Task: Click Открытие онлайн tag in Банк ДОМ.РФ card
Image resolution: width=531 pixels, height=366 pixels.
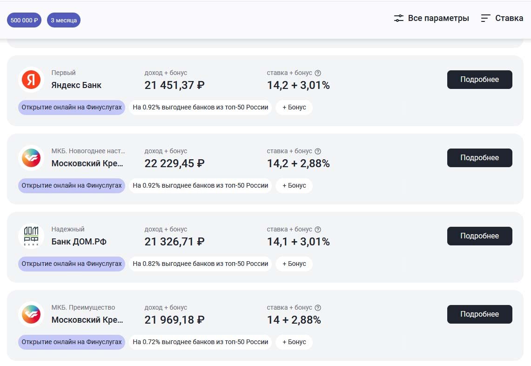Action: (72, 264)
